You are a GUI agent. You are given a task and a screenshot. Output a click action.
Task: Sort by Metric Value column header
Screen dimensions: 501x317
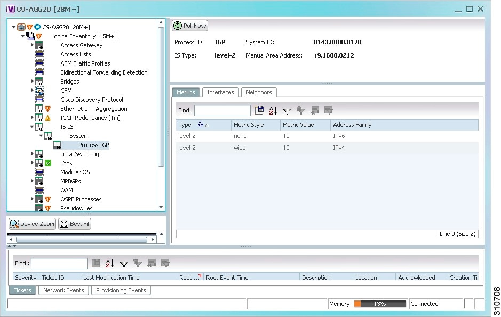pos(306,125)
